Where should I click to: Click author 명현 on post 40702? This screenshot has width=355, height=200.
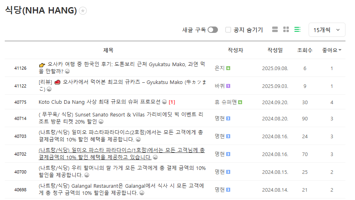219,154
